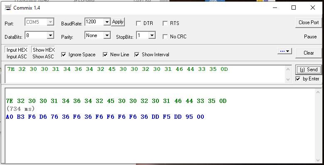
Task: Click the receive log scroll-up arrow
Action: (x=318, y=92)
